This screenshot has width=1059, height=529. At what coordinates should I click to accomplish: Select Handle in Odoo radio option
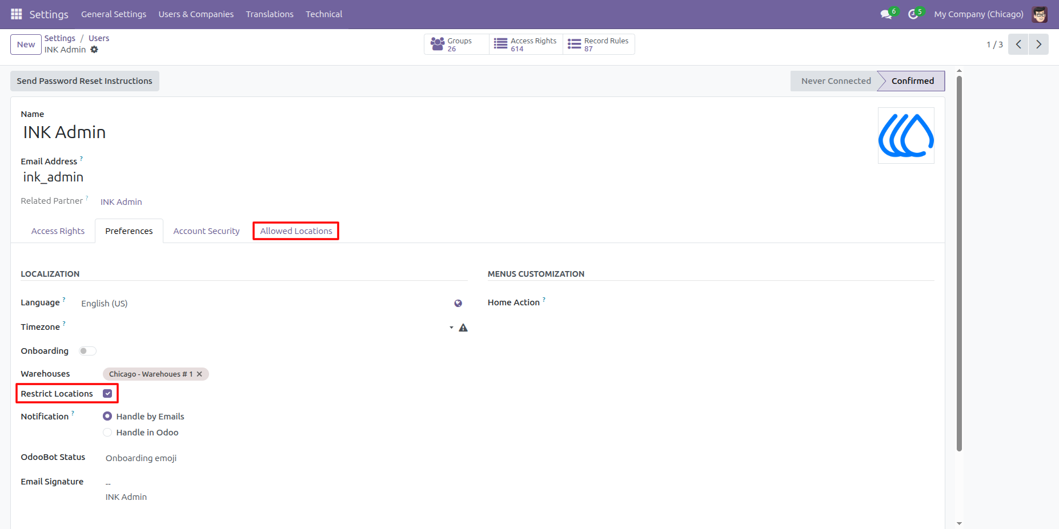pos(107,433)
